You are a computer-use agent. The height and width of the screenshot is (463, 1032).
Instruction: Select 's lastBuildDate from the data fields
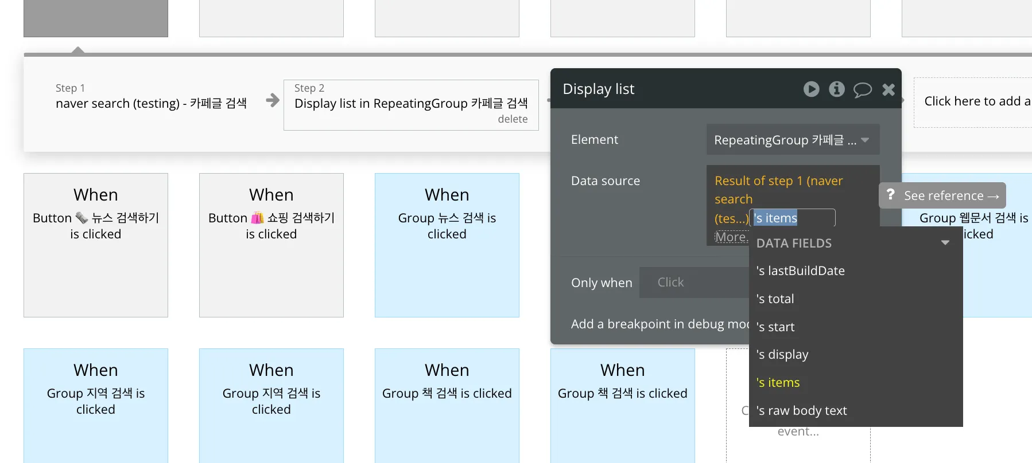[800, 271]
